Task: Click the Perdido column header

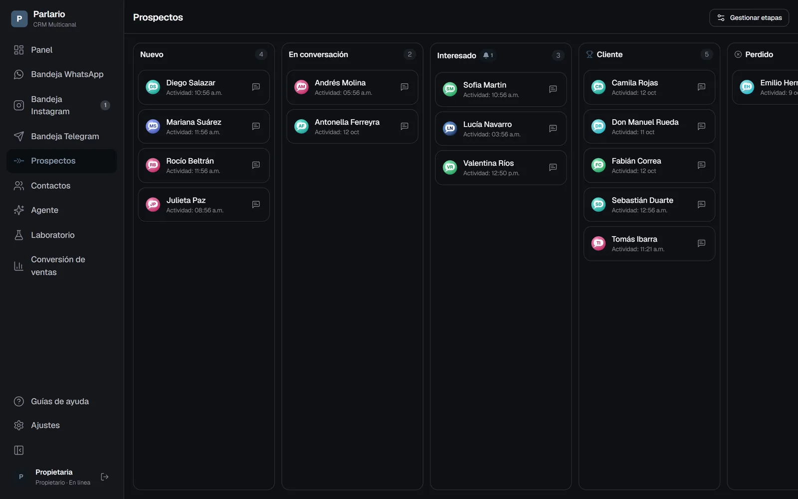Action: tap(759, 54)
